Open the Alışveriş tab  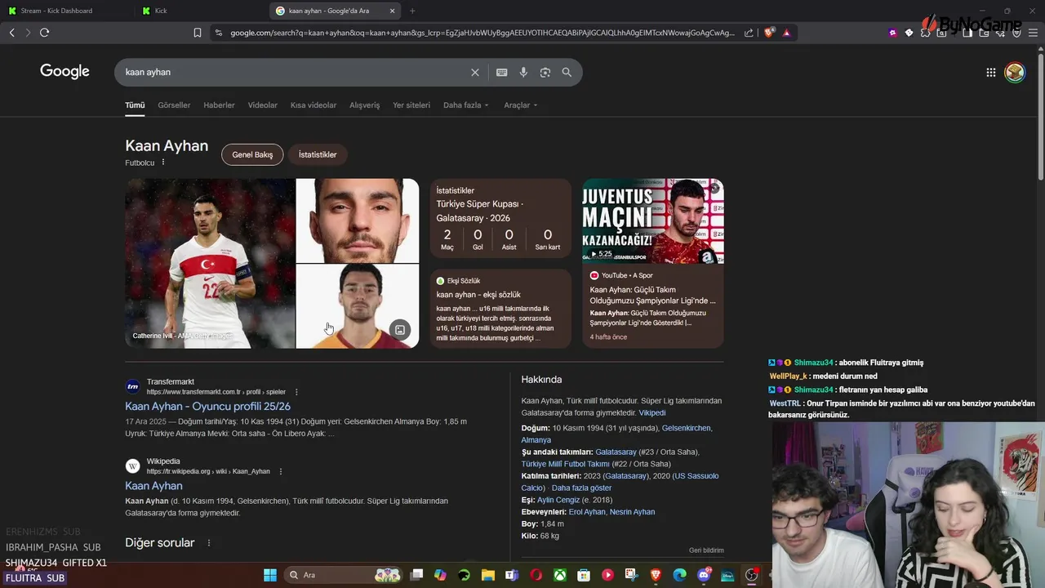pyautogui.click(x=365, y=105)
